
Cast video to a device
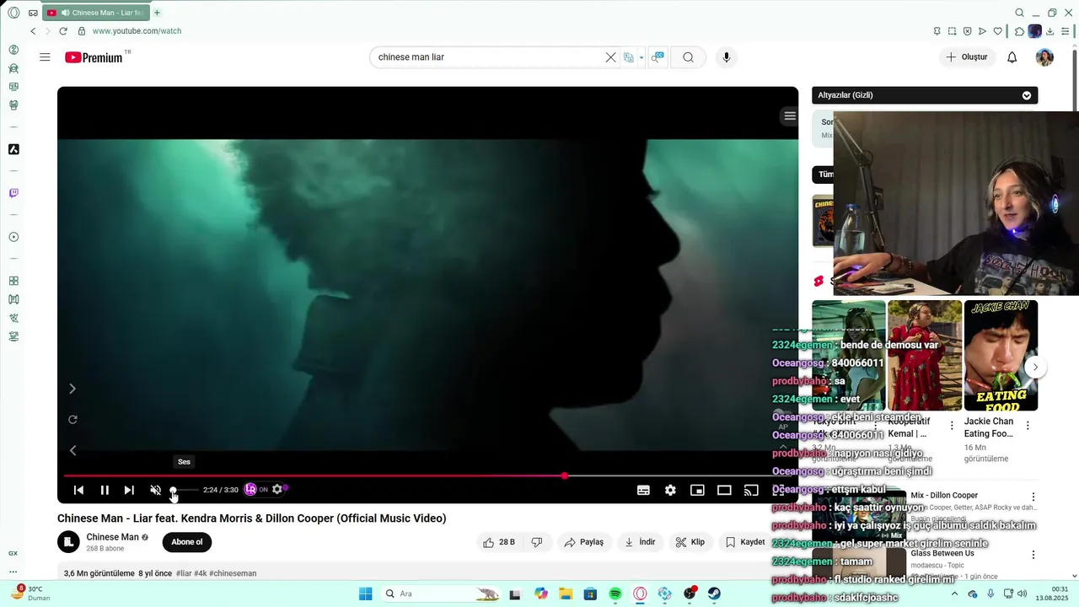point(751,490)
